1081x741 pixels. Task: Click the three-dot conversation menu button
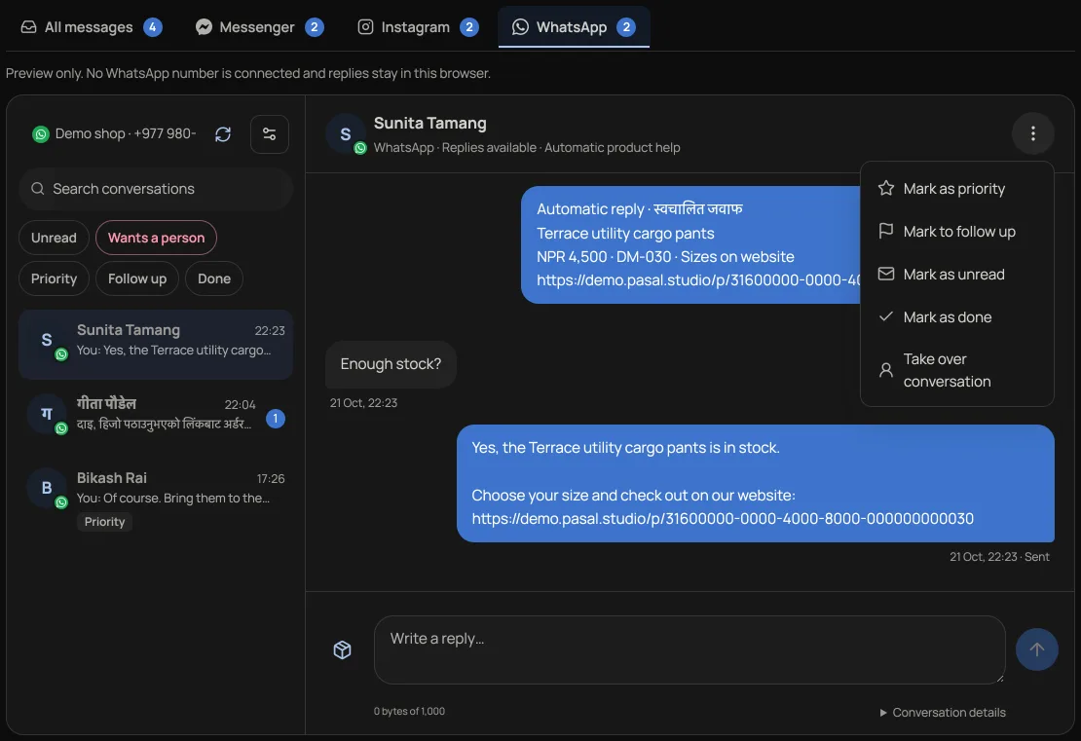[1032, 133]
